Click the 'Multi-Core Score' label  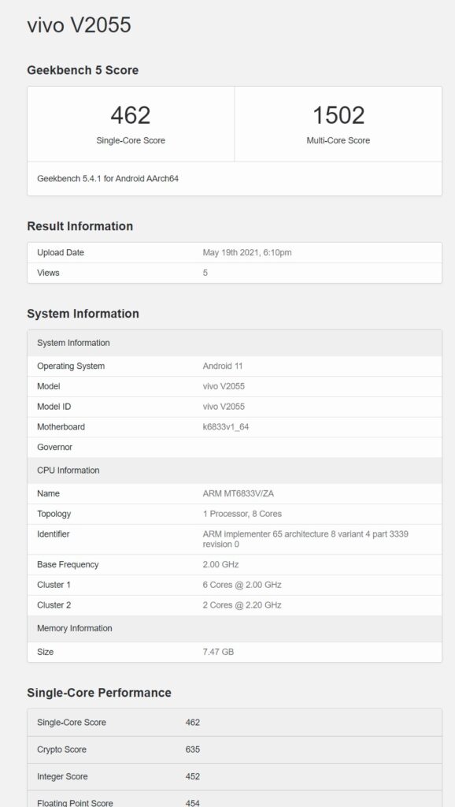tap(338, 140)
